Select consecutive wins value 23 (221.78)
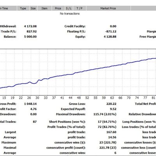Screen dimensions: 156x156 pyautogui.click(x=108, y=143)
